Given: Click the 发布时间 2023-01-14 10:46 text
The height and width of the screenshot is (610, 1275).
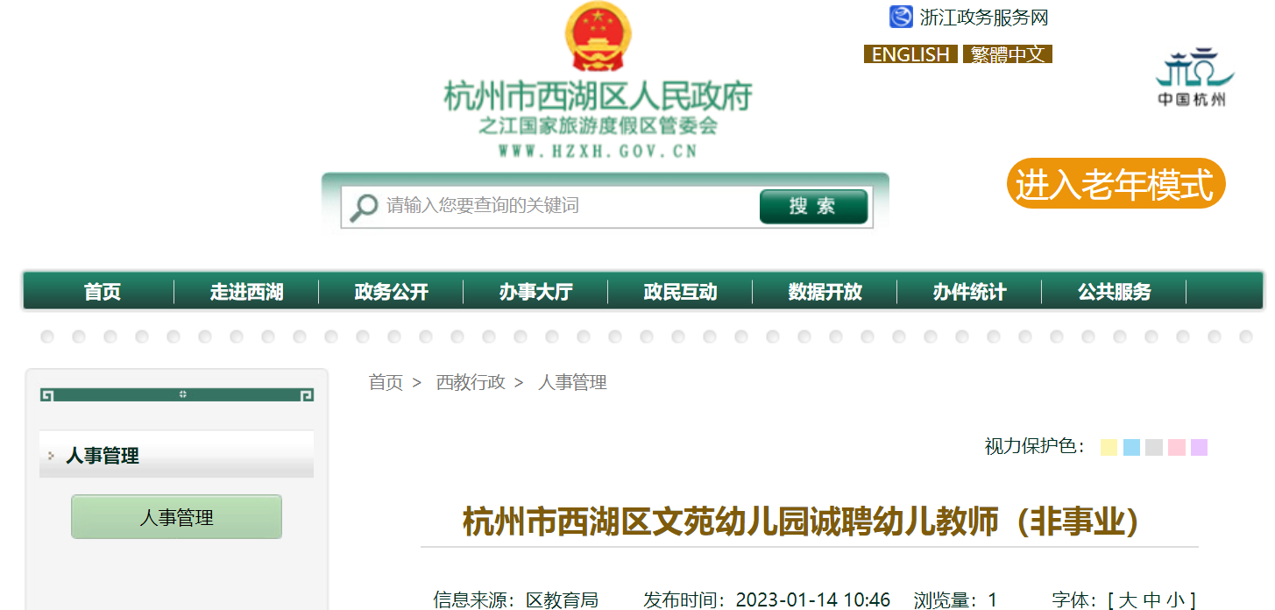Looking at the screenshot, I should pos(767,600).
